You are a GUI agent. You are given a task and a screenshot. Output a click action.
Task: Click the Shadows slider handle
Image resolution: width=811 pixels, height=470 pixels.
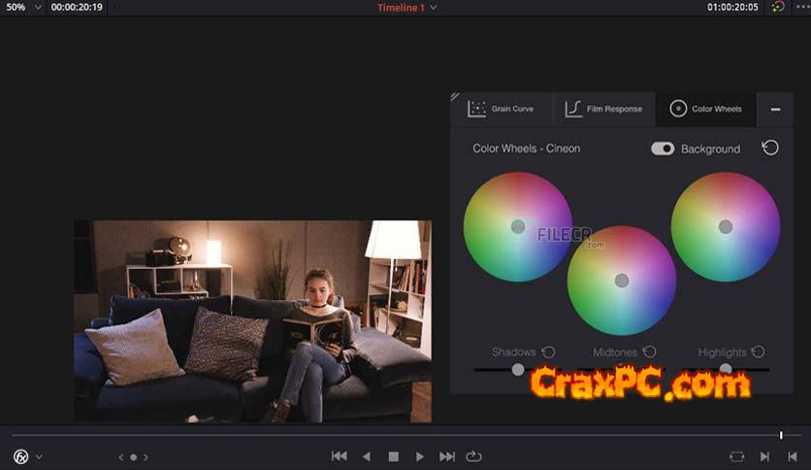[x=518, y=369]
